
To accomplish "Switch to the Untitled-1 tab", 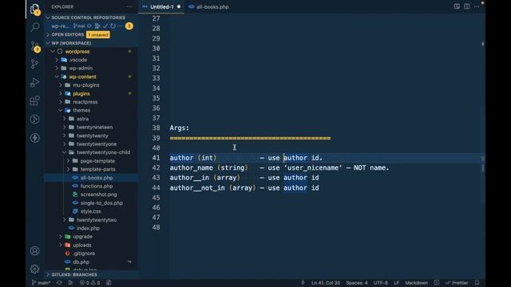I will 161,7.
